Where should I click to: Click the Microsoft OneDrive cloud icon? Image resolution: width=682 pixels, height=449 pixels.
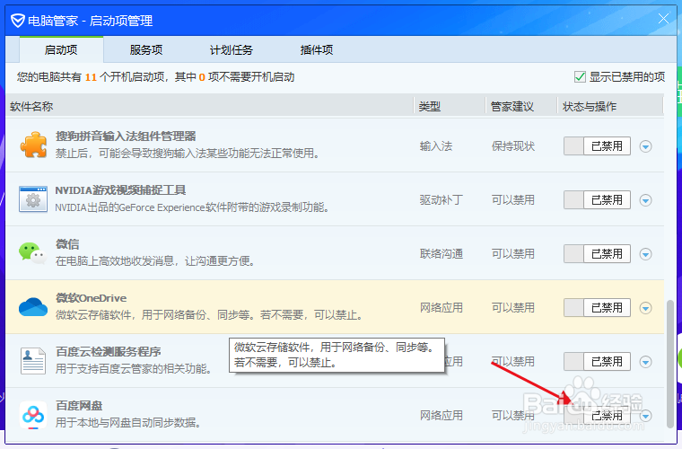tap(33, 307)
